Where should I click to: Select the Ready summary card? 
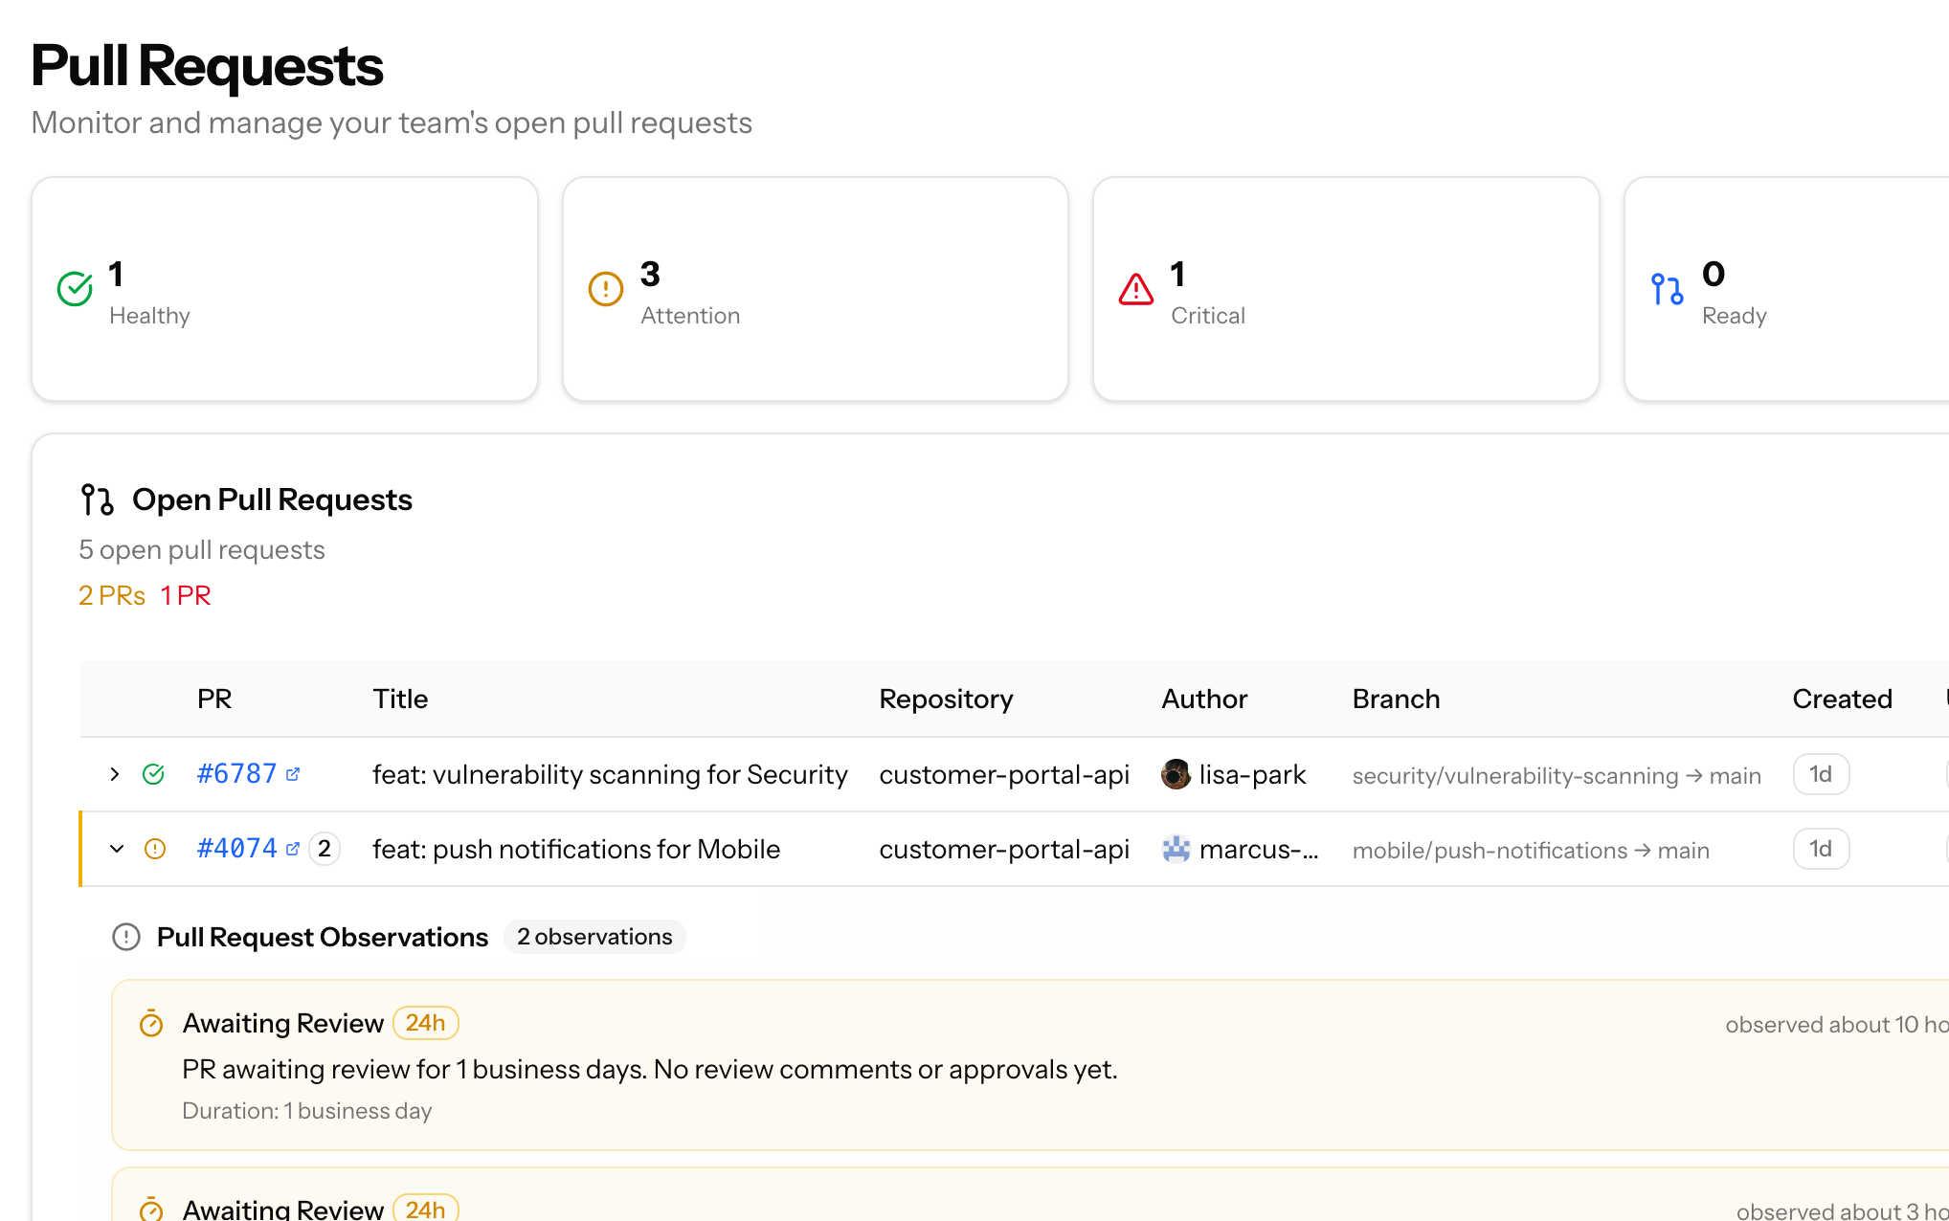click(1786, 289)
